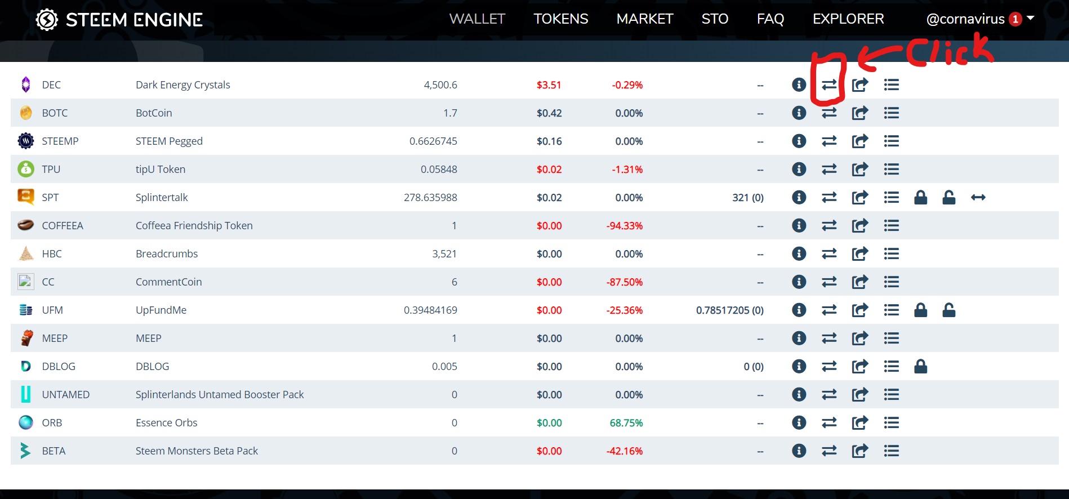Click the red notification badge

(1015, 19)
